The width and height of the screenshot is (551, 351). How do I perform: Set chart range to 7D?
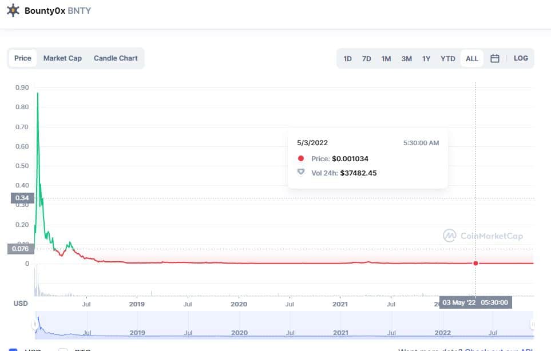pos(367,59)
